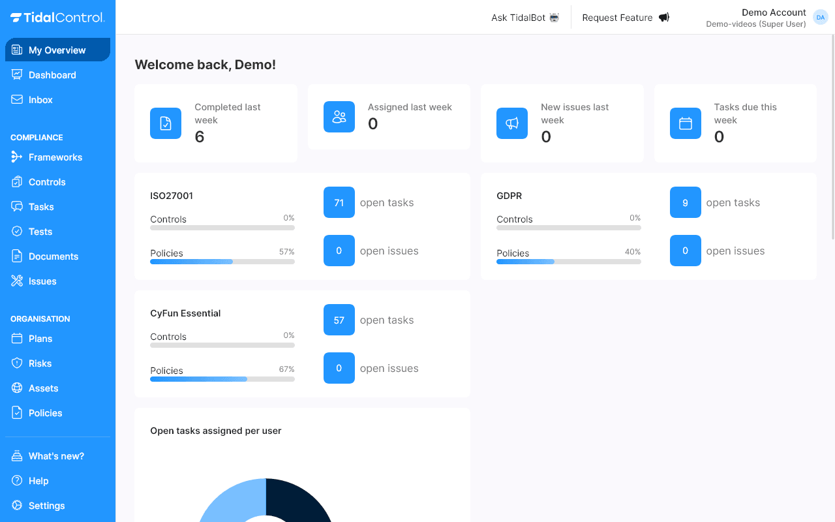Open ISO27001 open tasks badge showing 71
Viewport: 835px width, 522px height.
click(x=339, y=202)
